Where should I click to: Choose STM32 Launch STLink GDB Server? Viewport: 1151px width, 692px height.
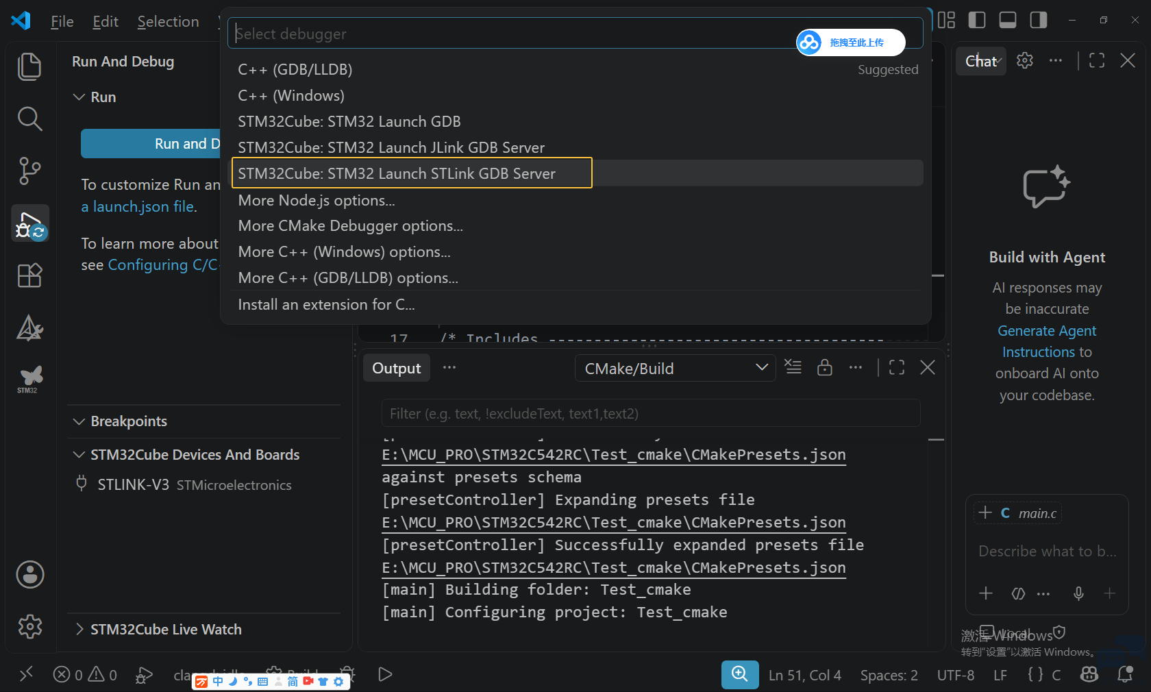[x=575, y=173]
